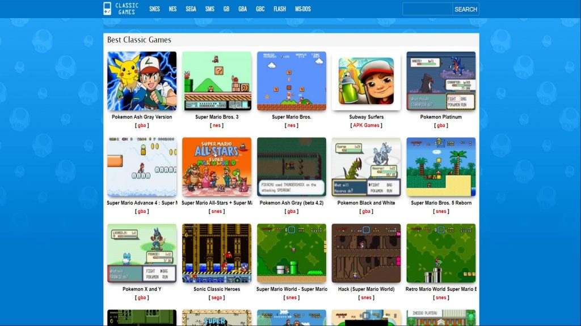Image resolution: width=581 pixels, height=326 pixels.
Task: Open the GB games section
Action: 227,8
